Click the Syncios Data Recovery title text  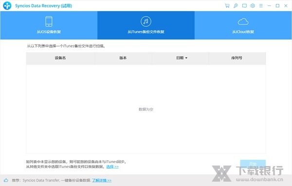coord(43,6)
